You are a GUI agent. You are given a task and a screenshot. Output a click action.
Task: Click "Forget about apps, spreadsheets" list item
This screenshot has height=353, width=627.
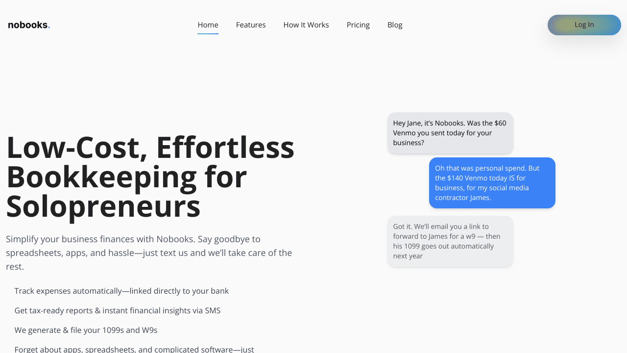tap(134, 349)
